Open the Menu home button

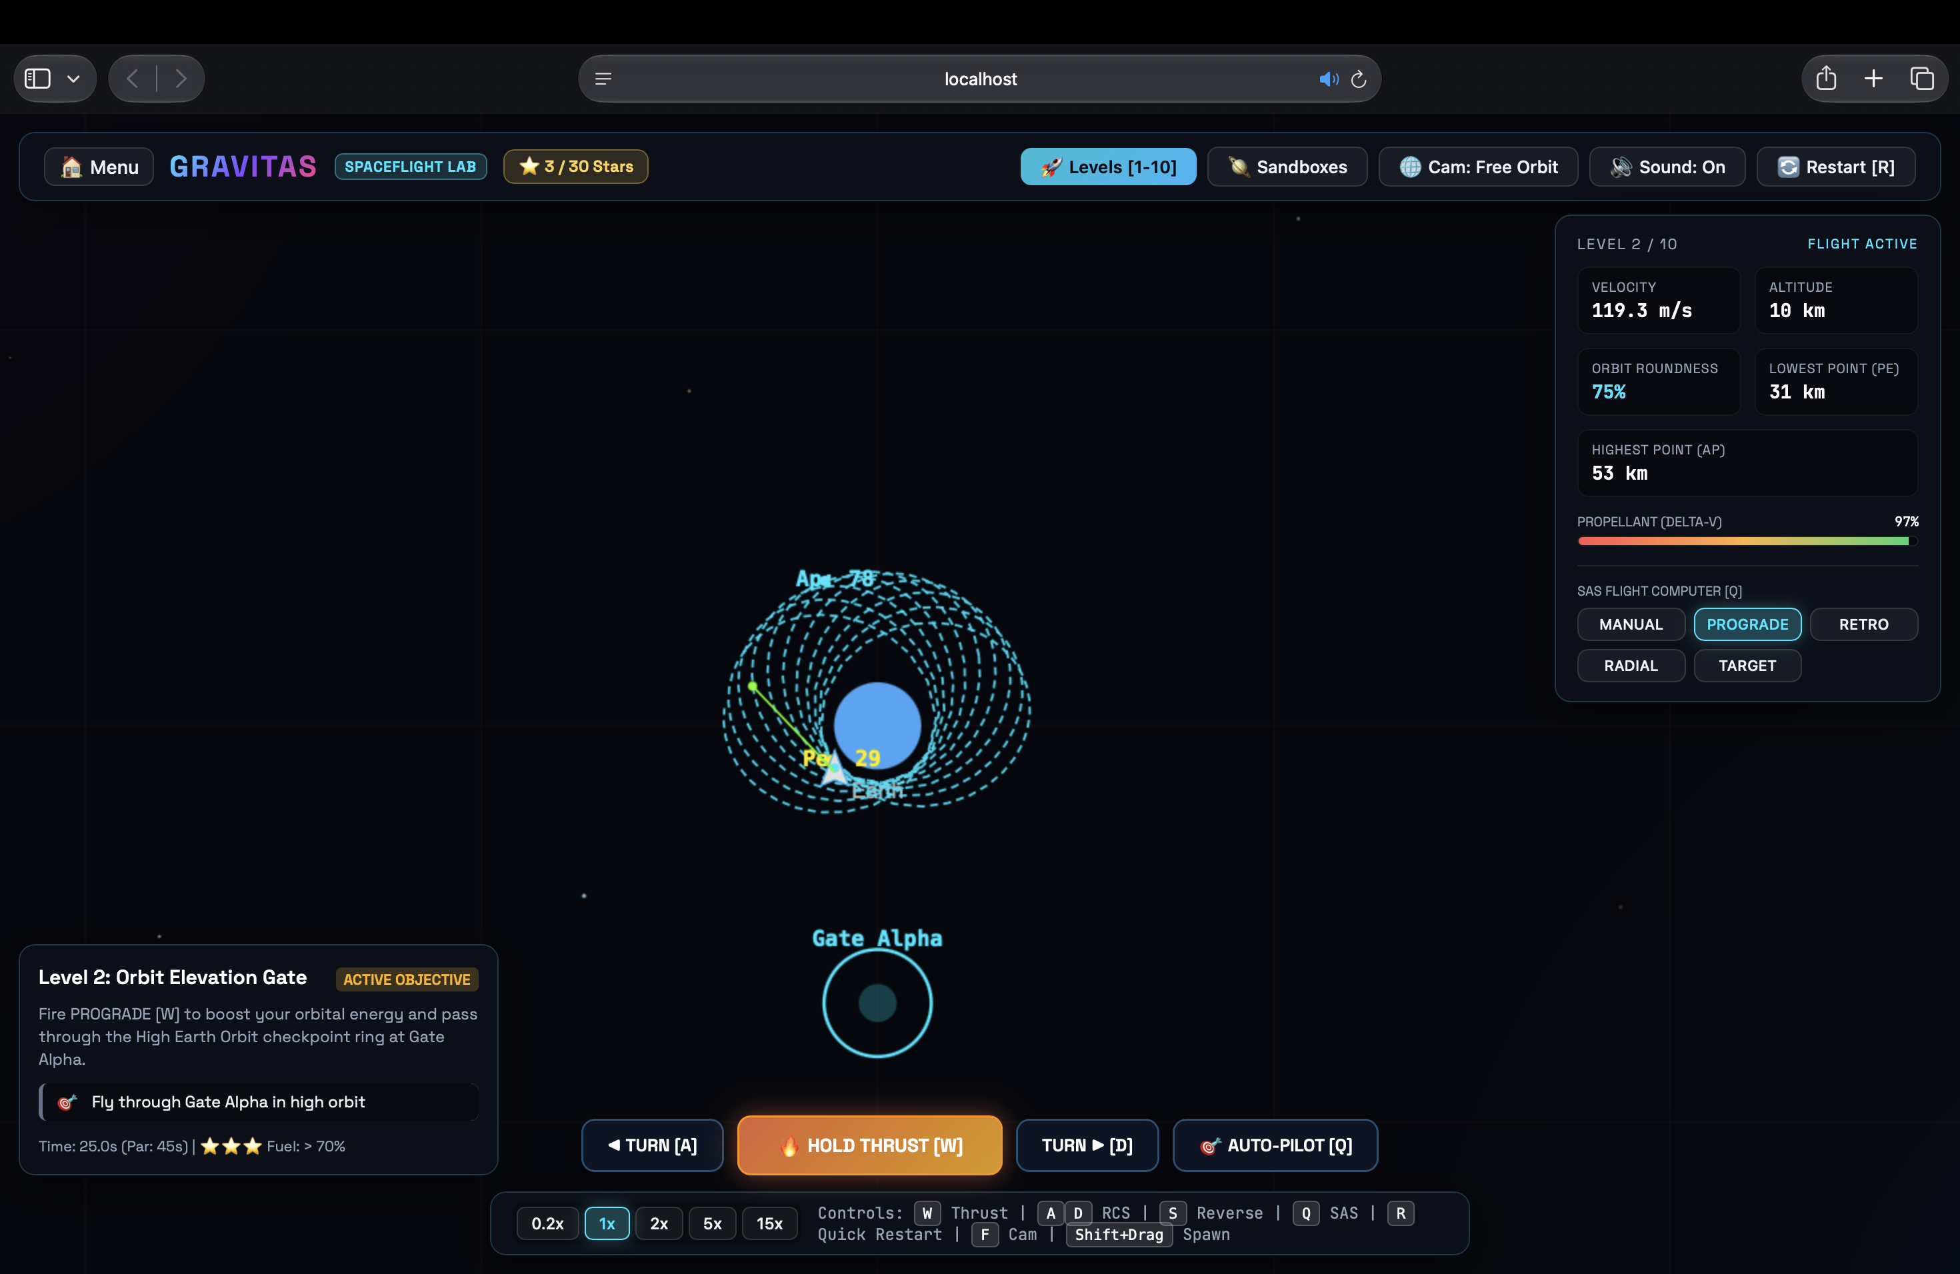click(x=99, y=167)
